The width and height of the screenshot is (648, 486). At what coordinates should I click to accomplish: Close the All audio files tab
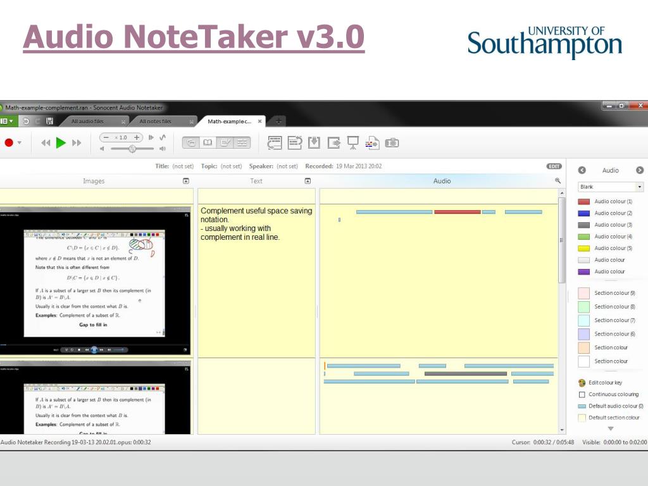pos(123,122)
